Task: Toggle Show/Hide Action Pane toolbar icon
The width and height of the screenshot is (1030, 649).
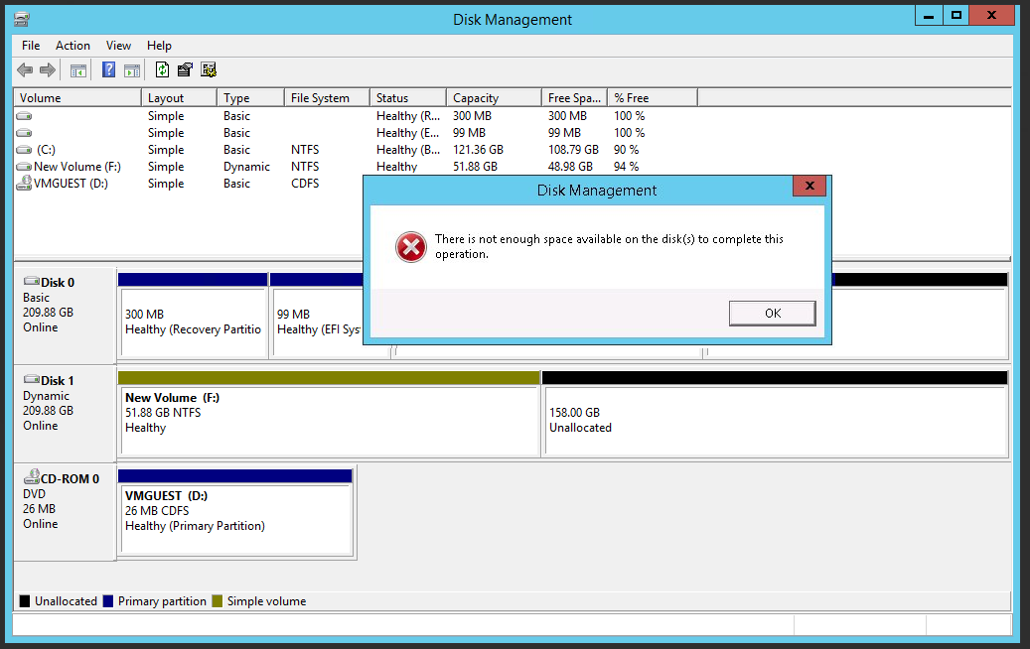Action: [132, 70]
